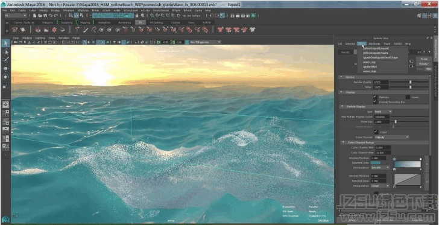Click the Render Quality slider handle
Image resolution: width=439 pixels, height=225 pixels.
point(410,82)
